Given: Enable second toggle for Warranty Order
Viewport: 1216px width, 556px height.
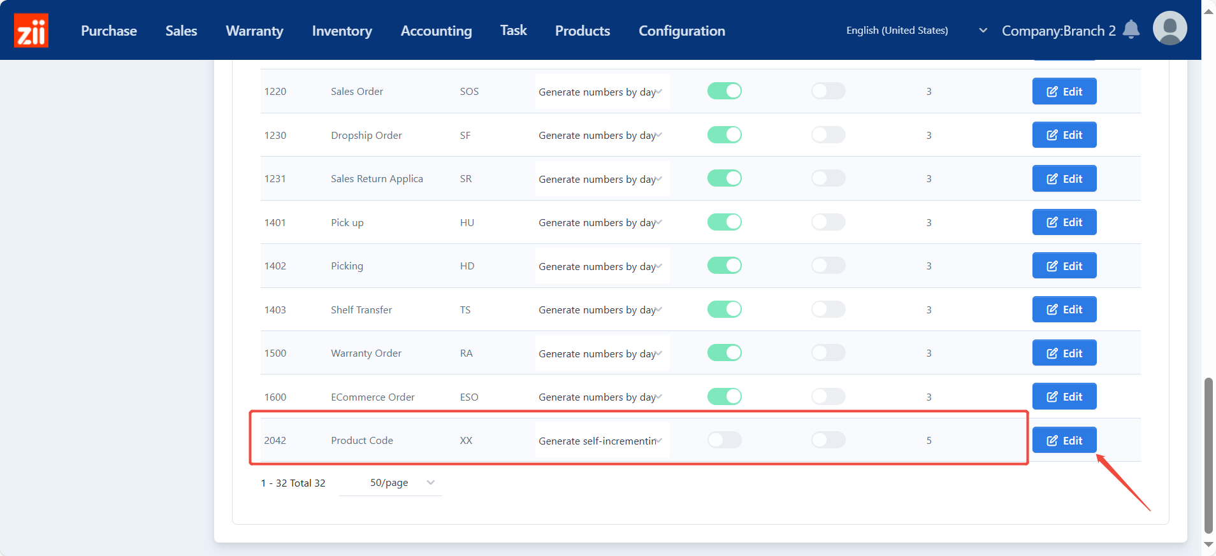Looking at the screenshot, I should pyautogui.click(x=829, y=352).
